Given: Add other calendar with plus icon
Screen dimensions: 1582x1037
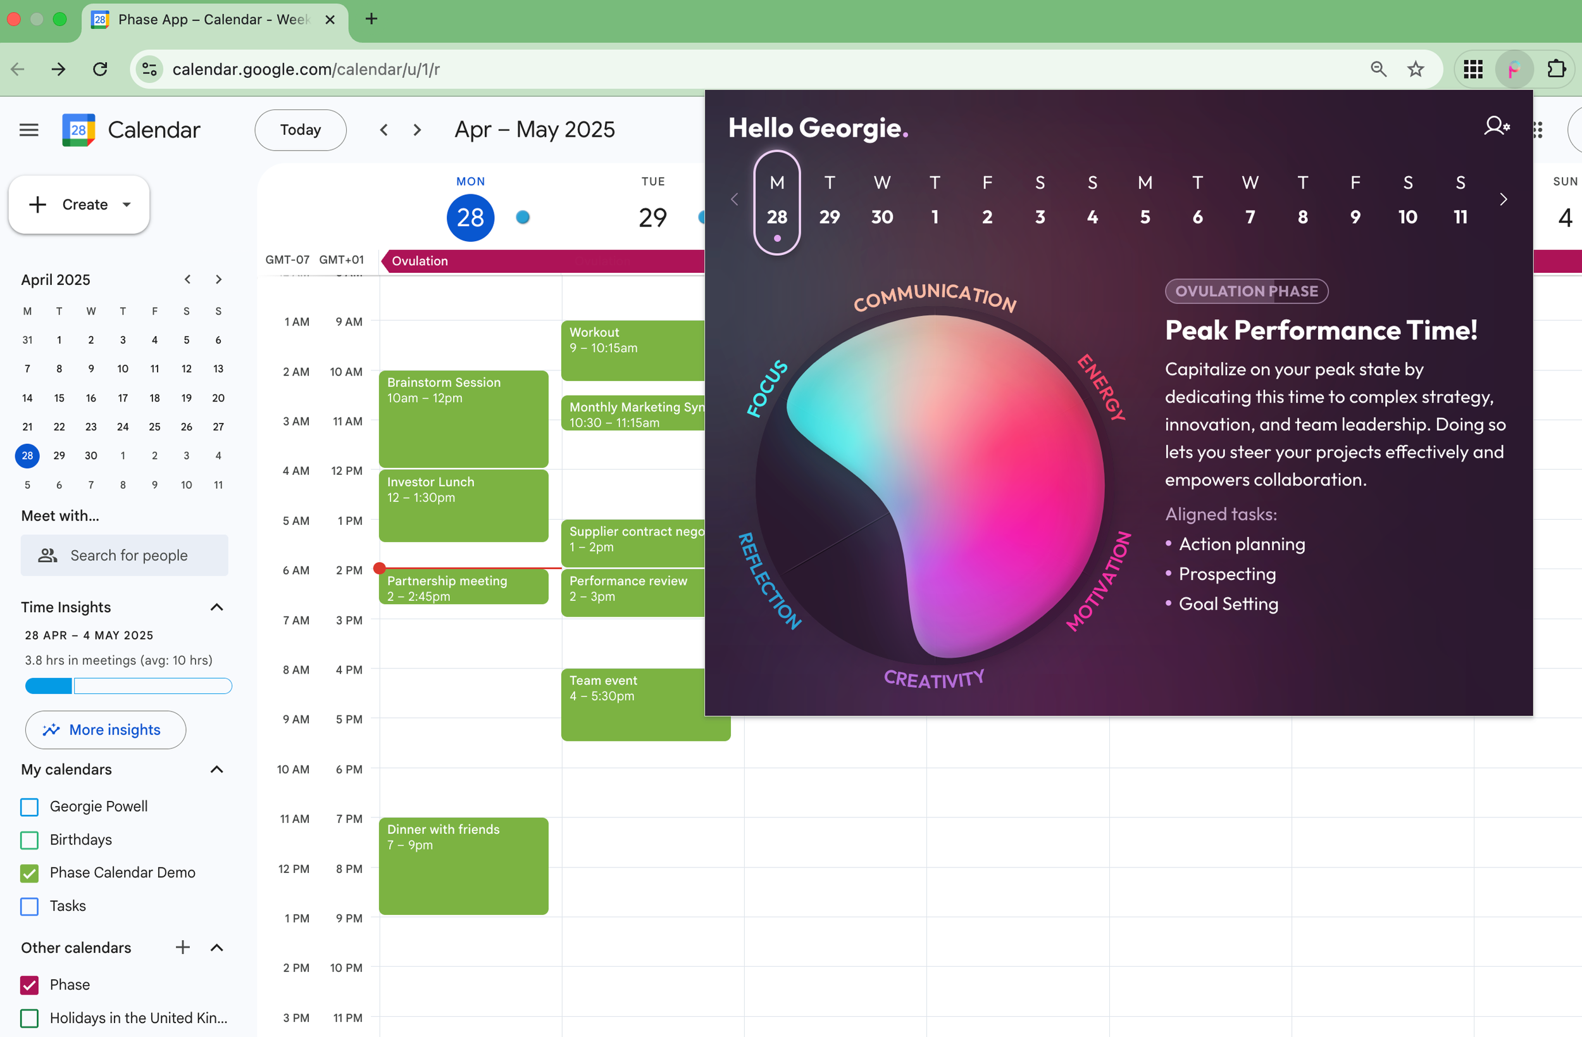Looking at the screenshot, I should point(183,947).
